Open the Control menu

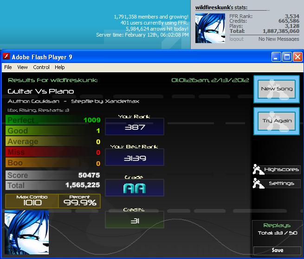(x=41, y=67)
